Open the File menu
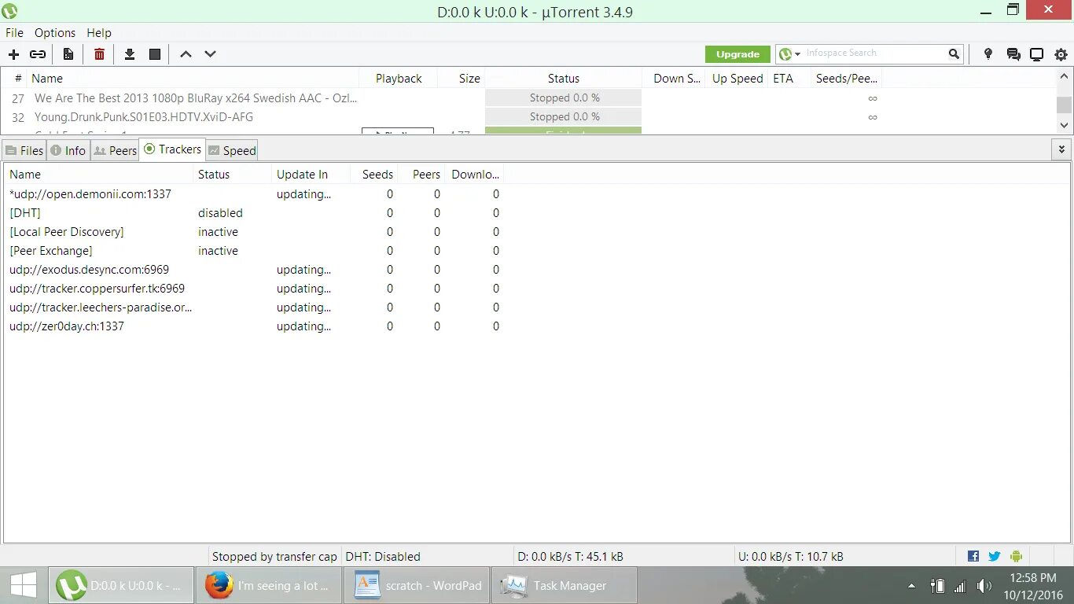Screen dimensions: 1074x604 coord(14,33)
